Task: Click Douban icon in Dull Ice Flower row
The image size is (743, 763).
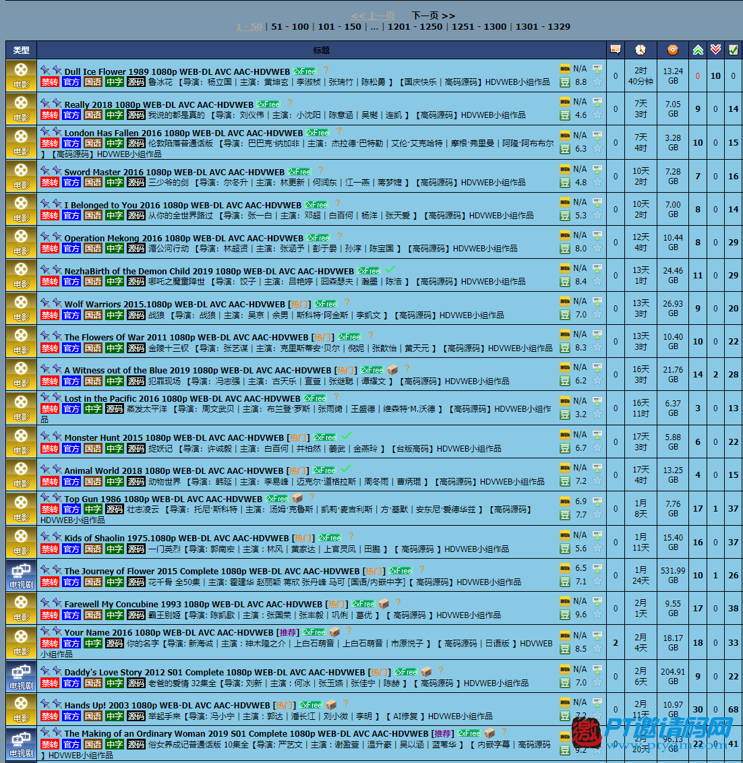Action: point(565,82)
